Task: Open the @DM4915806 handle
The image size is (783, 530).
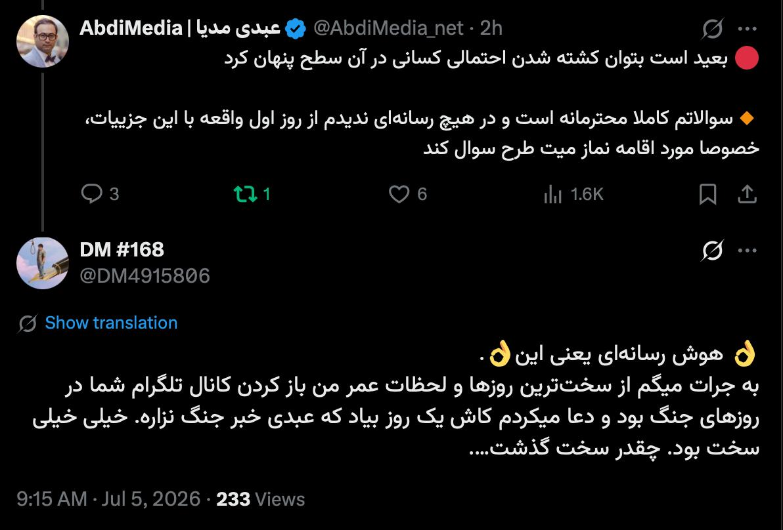Action: [145, 275]
